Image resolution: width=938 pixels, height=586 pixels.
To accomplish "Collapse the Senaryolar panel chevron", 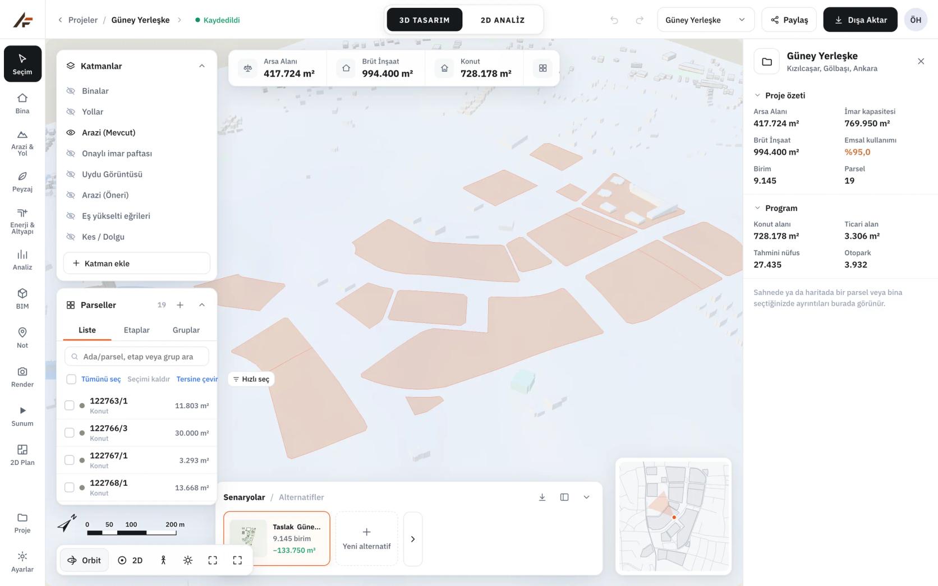I will (x=586, y=497).
